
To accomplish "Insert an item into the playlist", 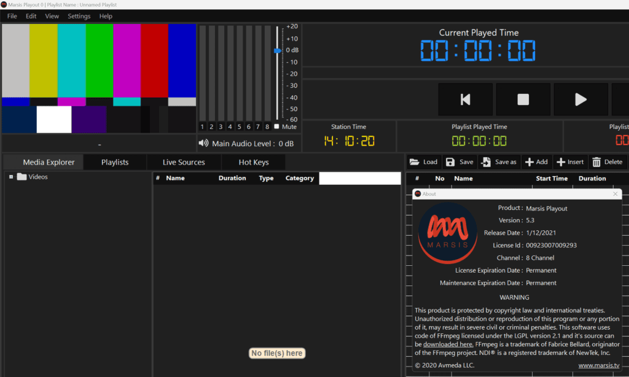I will point(569,162).
